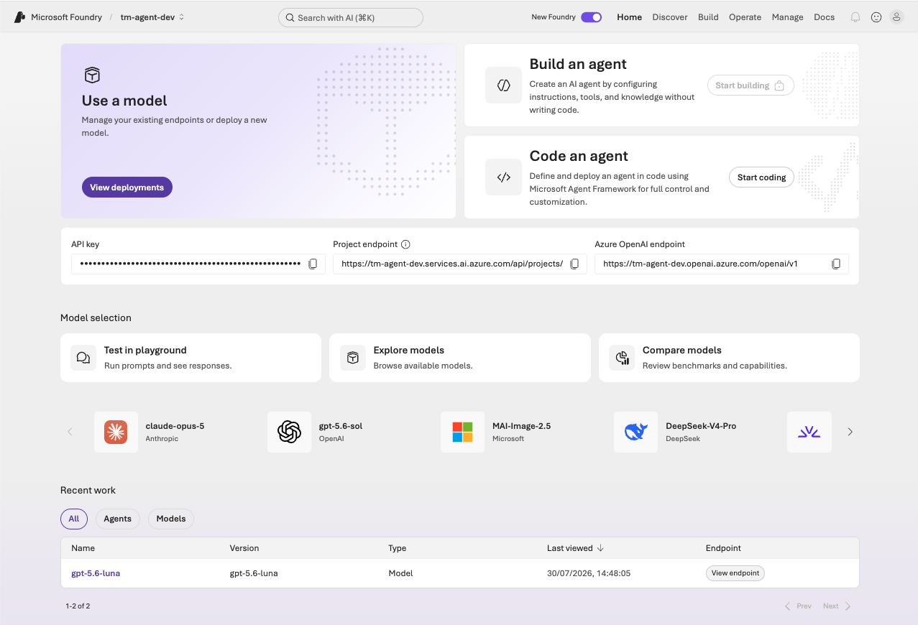
Task: Click the 30/07/2026, 14:48:05 timestamp
Action: tap(589, 573)
